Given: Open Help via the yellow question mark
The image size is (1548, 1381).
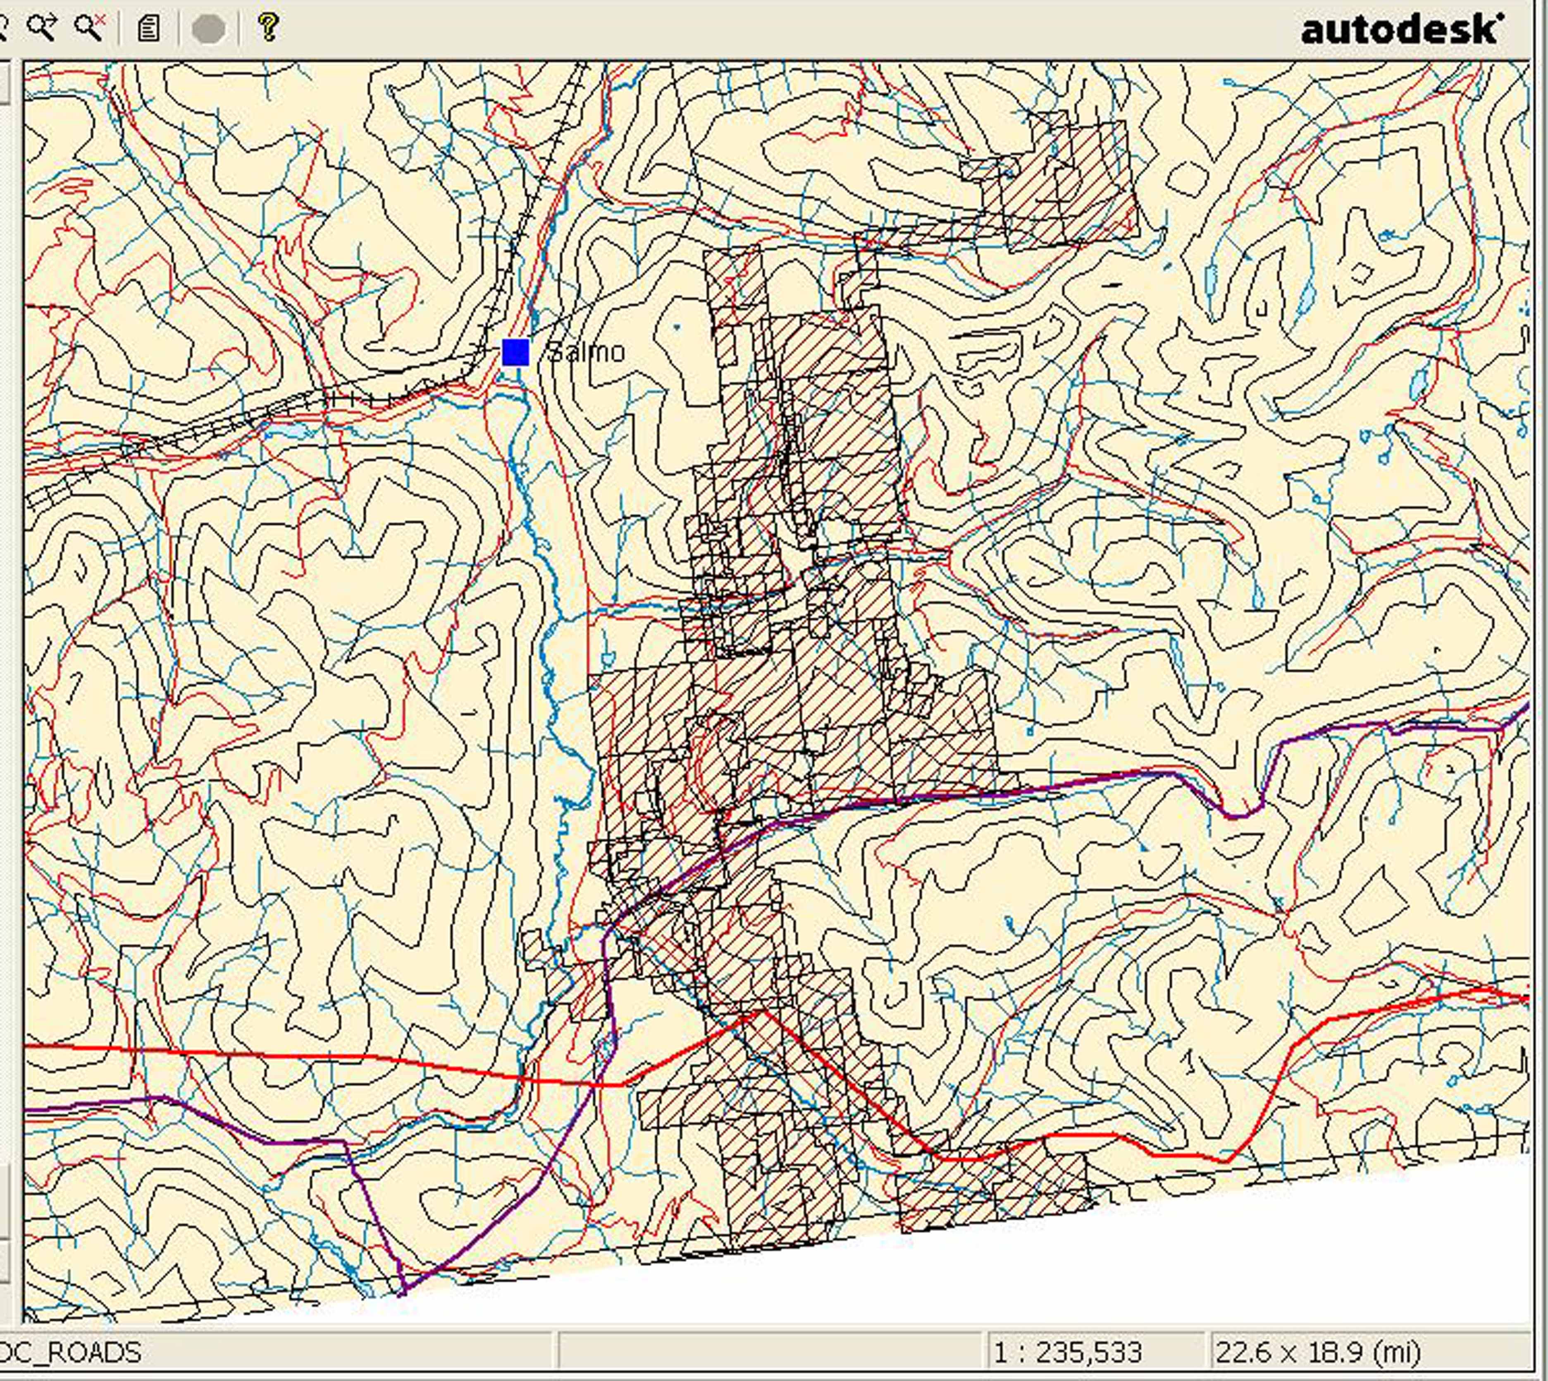Looking at the screenshot, I should pyautogui.click(x=269, y=28).
